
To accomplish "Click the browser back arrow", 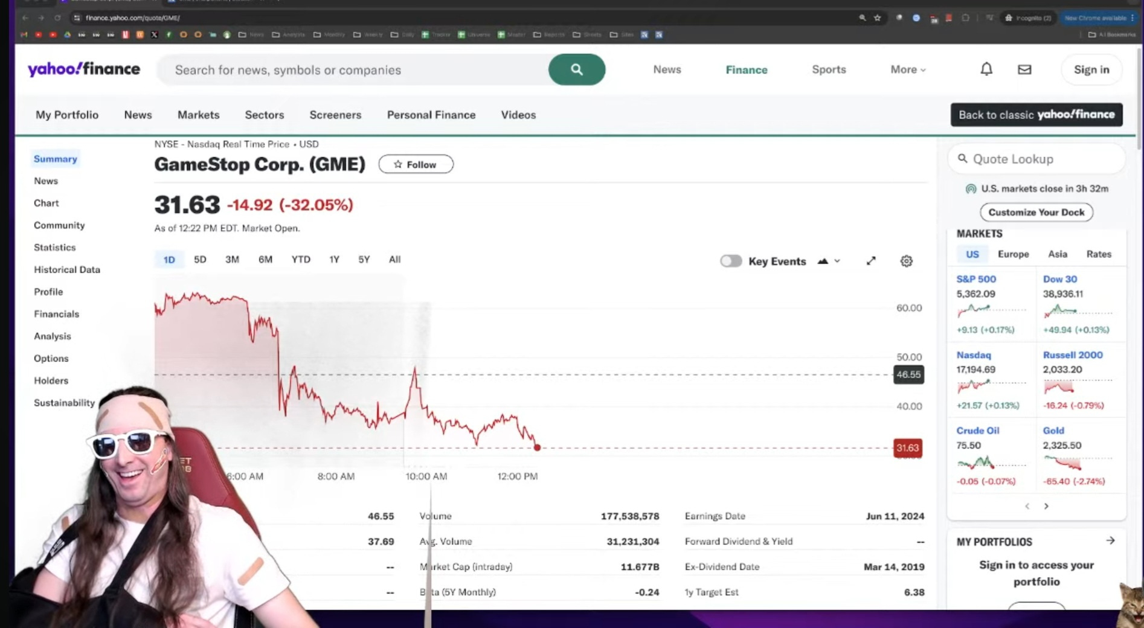I will point(25,18).
